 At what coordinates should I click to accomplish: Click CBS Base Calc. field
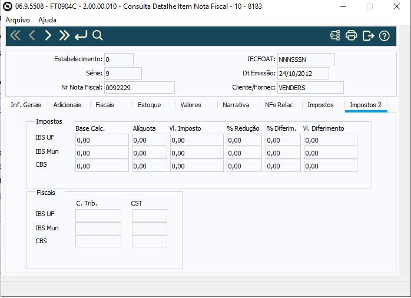(x=102, y=166)
